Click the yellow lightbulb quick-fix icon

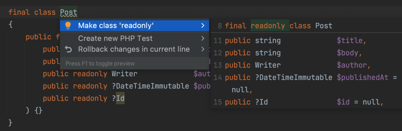pos(68,25)
